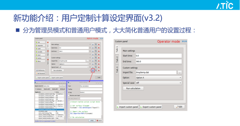Open Special case Off dropdown in Admin panel
Screen dimensions: 240x126
tap(74, 67)
